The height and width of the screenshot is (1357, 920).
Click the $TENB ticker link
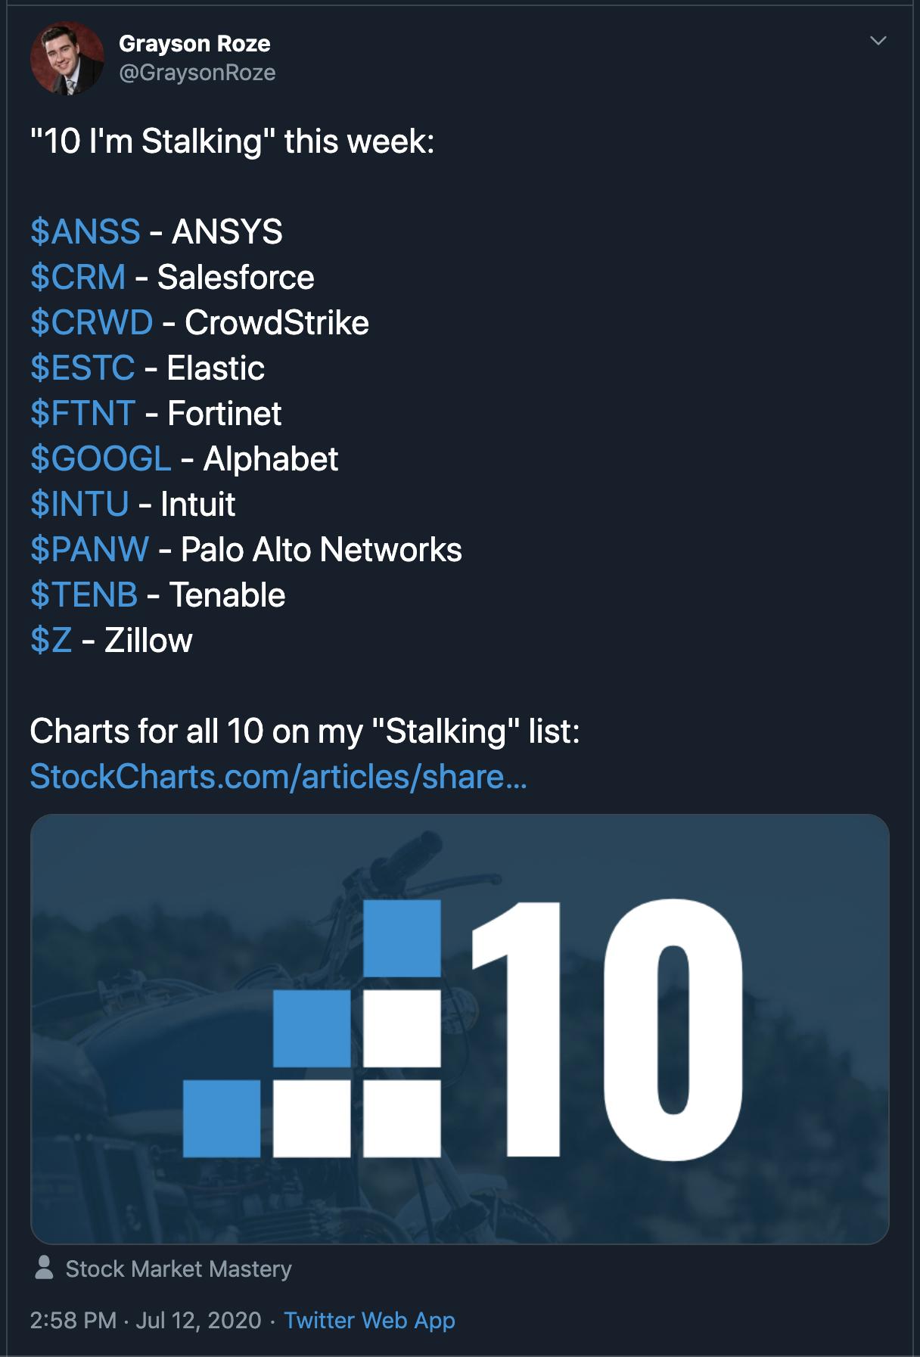[x=84, y=595]
